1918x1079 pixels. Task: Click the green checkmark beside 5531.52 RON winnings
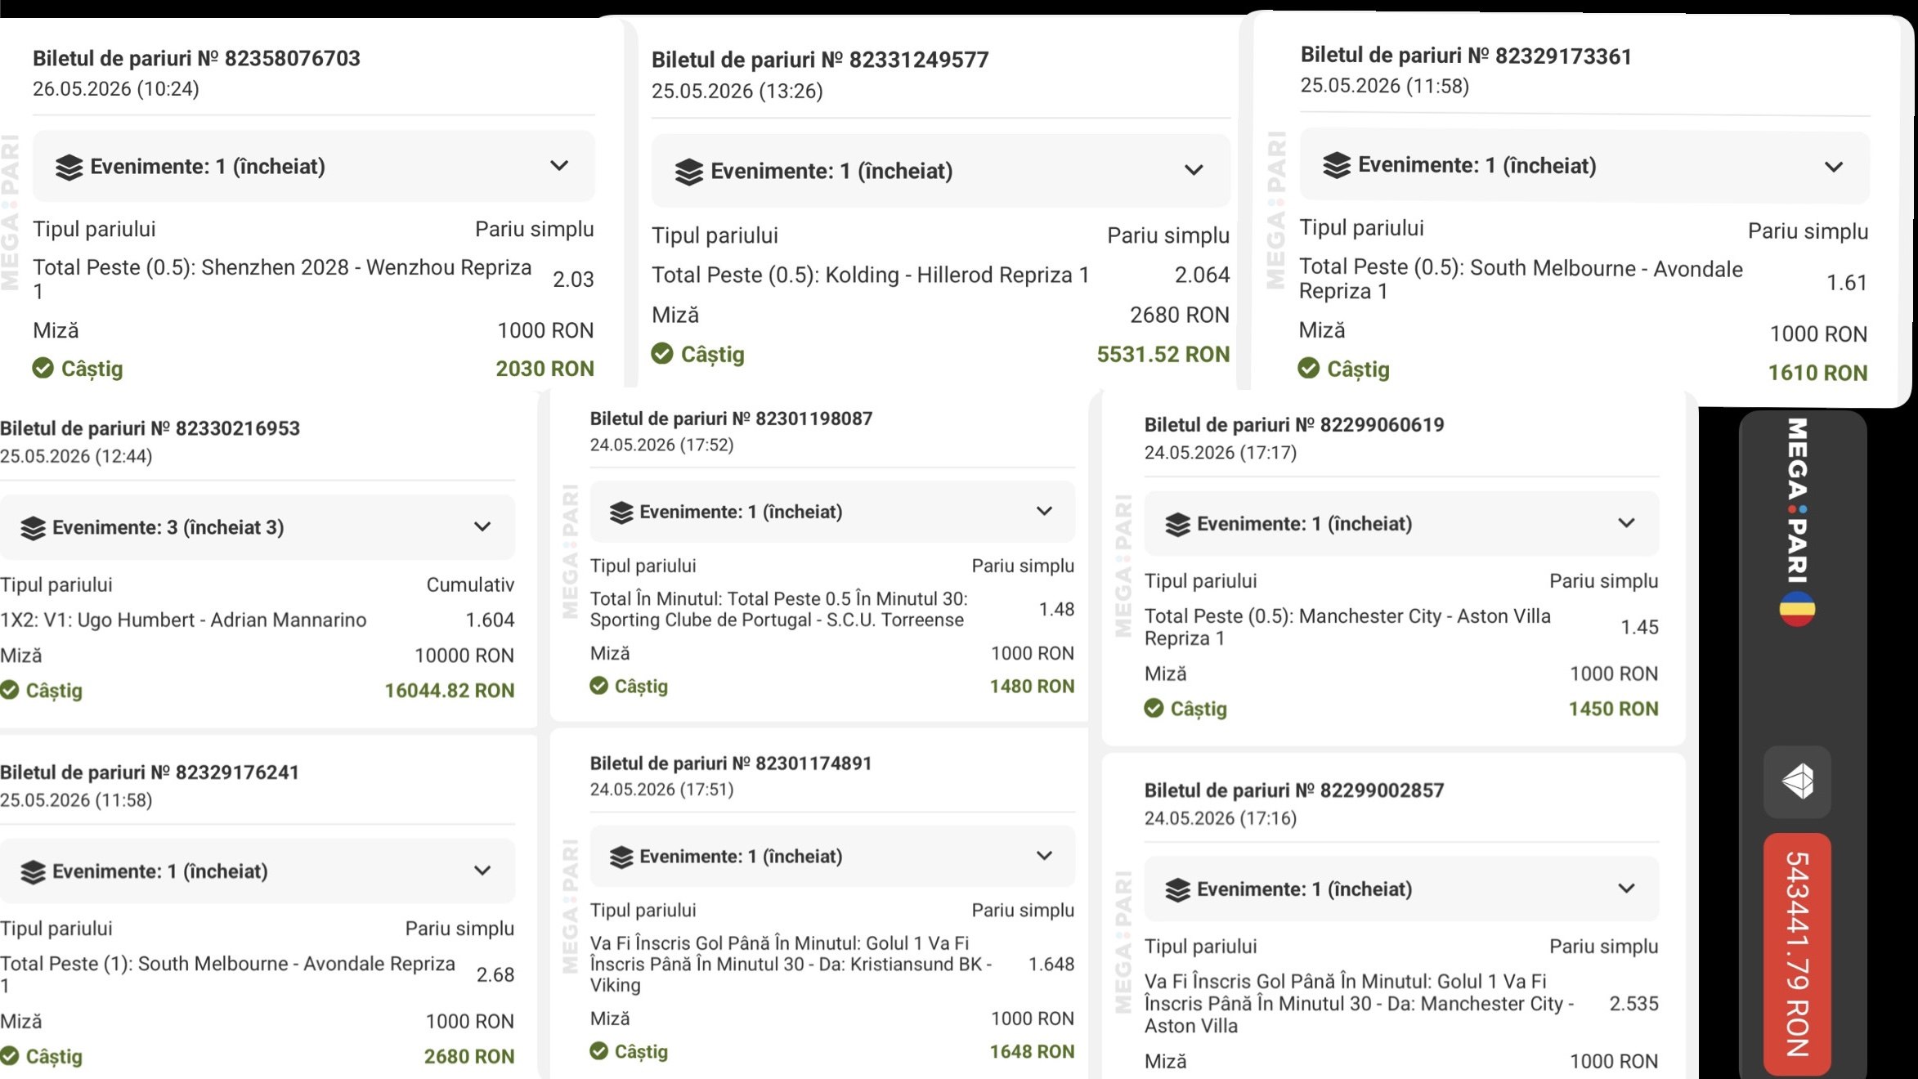click(x=662, y=354)
